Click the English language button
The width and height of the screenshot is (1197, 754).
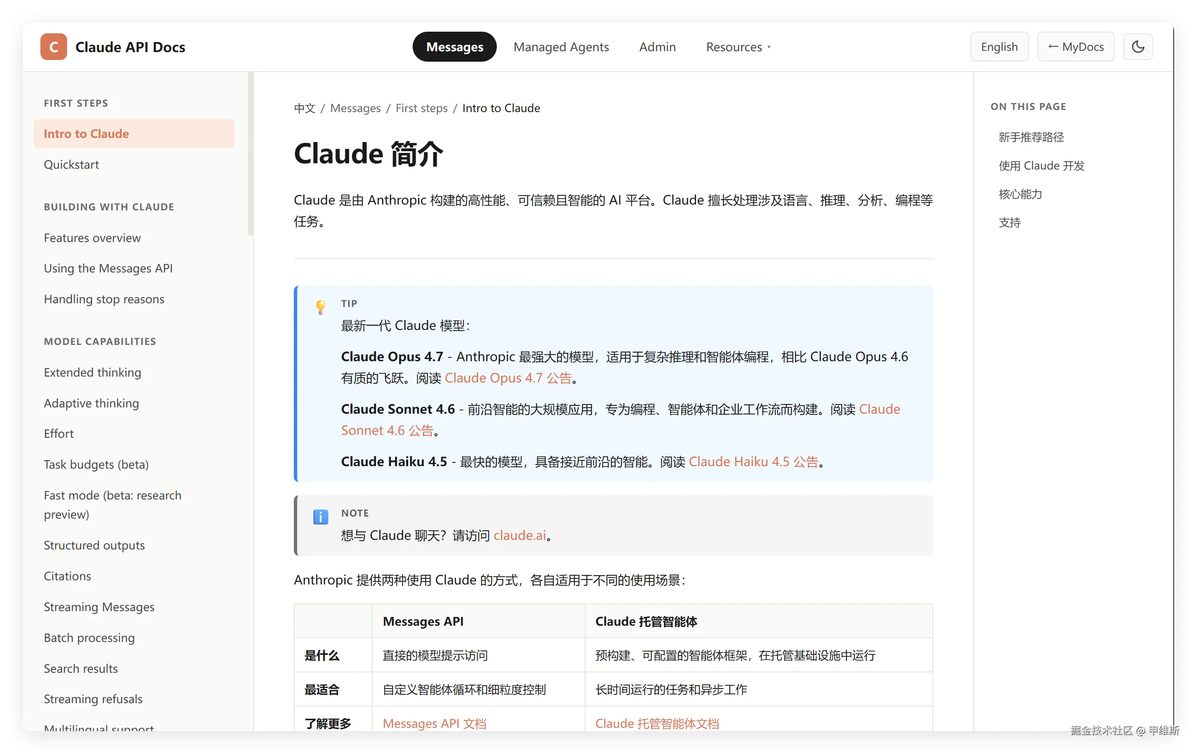(999, 47)
